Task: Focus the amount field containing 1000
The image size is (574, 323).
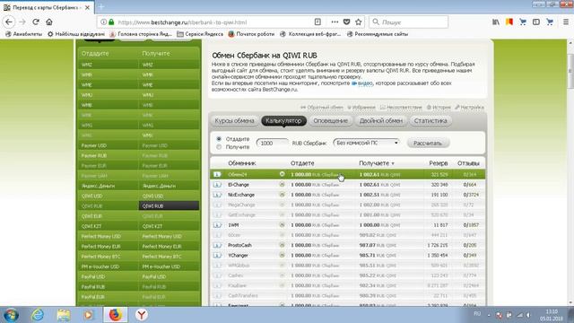Action: [273, 143]
